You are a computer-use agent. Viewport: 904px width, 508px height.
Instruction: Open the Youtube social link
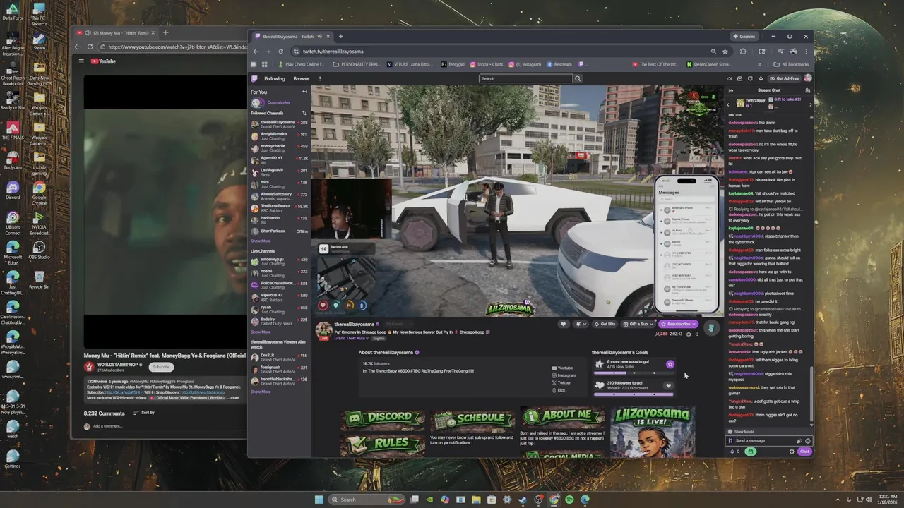coord(562,368)
